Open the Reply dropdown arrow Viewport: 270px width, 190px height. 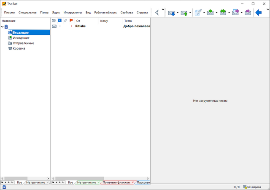216,13
